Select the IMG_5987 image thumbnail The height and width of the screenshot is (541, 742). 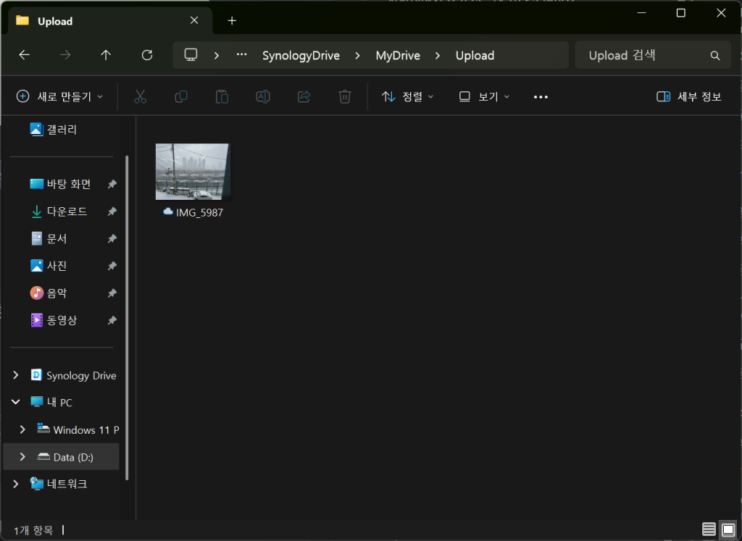tap(192, 172)
